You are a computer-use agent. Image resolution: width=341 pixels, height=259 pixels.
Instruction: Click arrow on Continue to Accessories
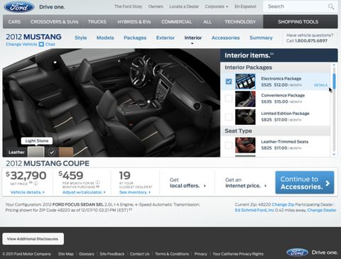pyautogui.click(x=328, y=183)
